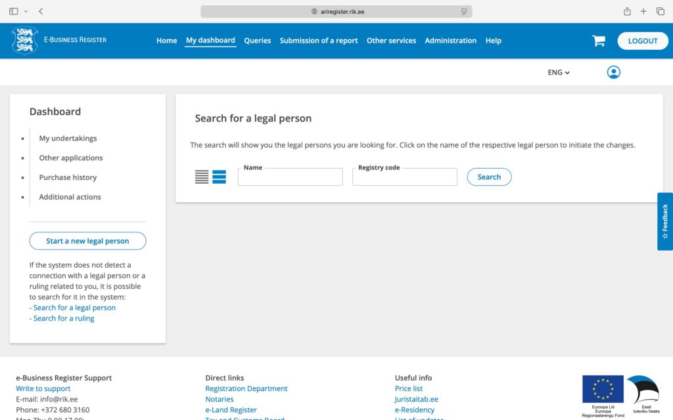The height and width of the screenshot is (420, 673).
Task: Open a new Safari tab with plus icon
Action: point(643,11)
